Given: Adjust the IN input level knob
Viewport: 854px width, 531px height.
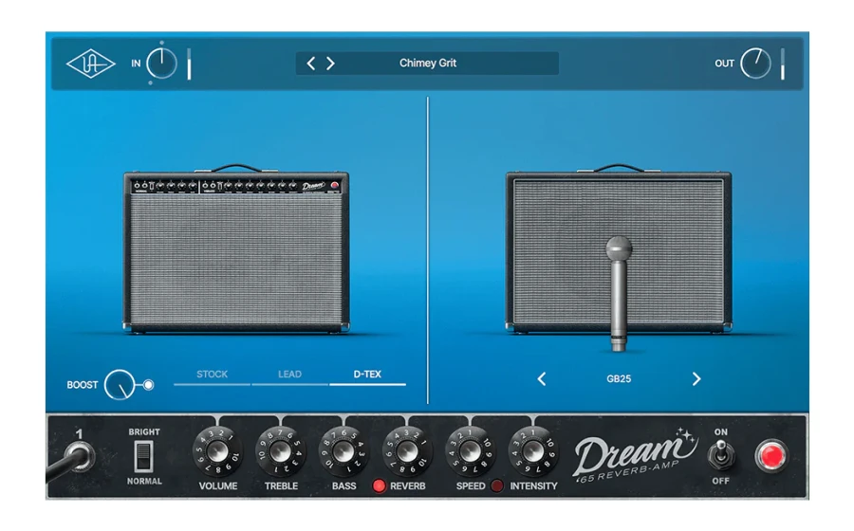Looking at the screenshot, I should (161, 64).
